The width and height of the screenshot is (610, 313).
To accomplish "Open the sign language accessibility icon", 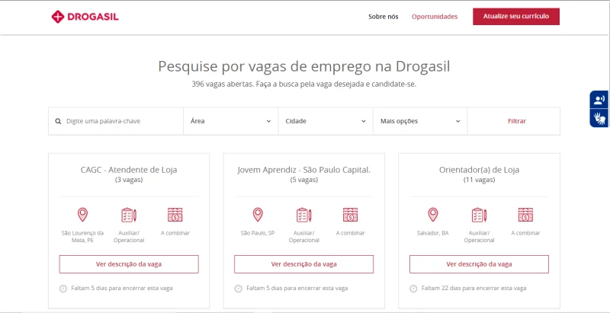I will tap(599, 118).
